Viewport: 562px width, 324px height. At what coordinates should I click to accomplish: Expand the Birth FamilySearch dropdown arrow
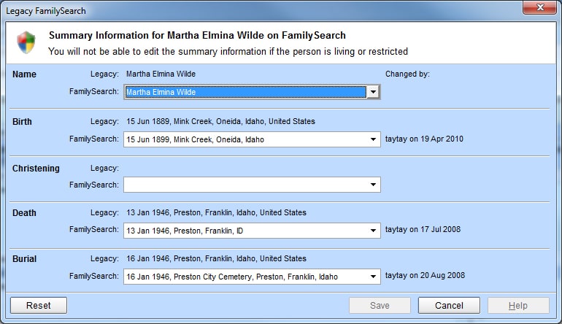click(x=373, y=139)
